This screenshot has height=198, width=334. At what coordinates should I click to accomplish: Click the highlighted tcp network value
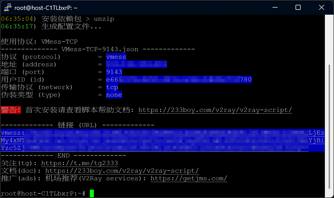pyautogui.click(x=112, y=87)
